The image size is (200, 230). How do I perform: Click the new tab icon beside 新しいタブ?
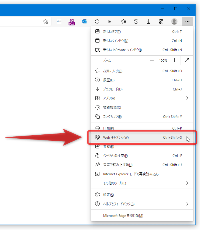[97, 32]
